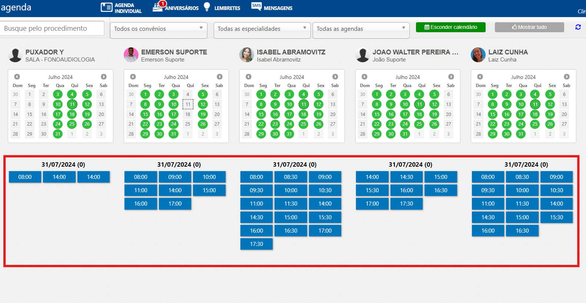Click the agenda logo text
Screen dimensions: 586x303
pyautogui.click(x=16, y=7)
